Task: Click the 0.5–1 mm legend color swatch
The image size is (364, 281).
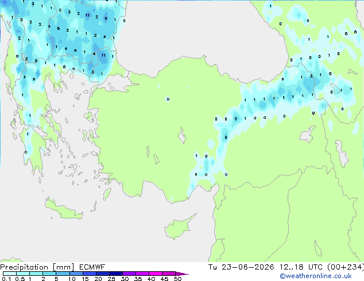Action: (x=23, y=274)
